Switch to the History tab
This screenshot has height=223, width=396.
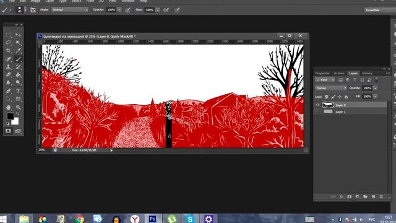click(367, 73)
